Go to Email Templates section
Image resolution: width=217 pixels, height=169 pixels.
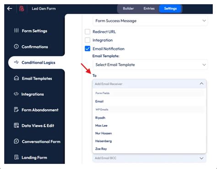[37, 79]
